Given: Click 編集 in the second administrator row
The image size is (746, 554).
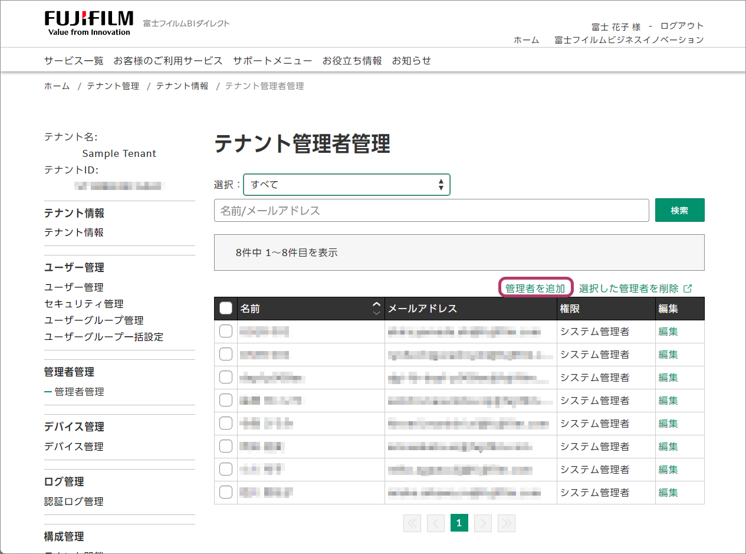Looking at the screenshot, I should pos(668,355).
